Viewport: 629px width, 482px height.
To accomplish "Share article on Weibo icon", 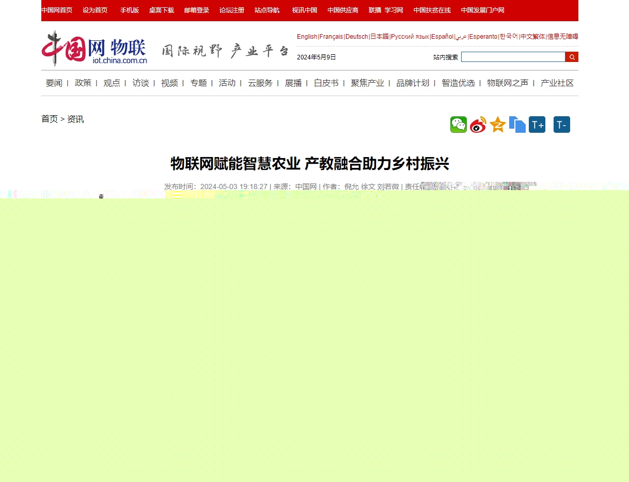I will coord(478,125).
